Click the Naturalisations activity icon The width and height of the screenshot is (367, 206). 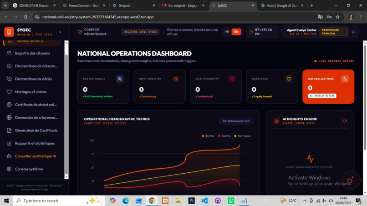click(345, 79)
